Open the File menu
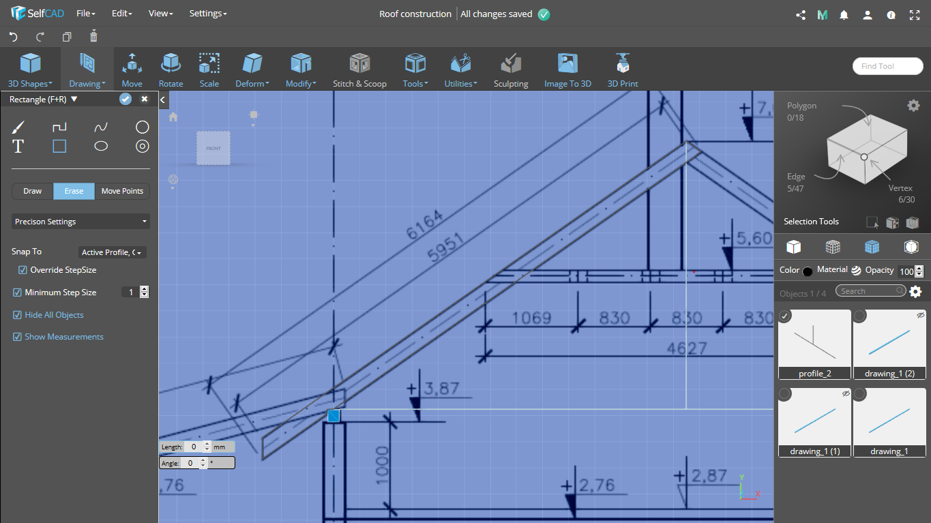The height and width of the screenshot is (523, 931). [x=86, y=14]
